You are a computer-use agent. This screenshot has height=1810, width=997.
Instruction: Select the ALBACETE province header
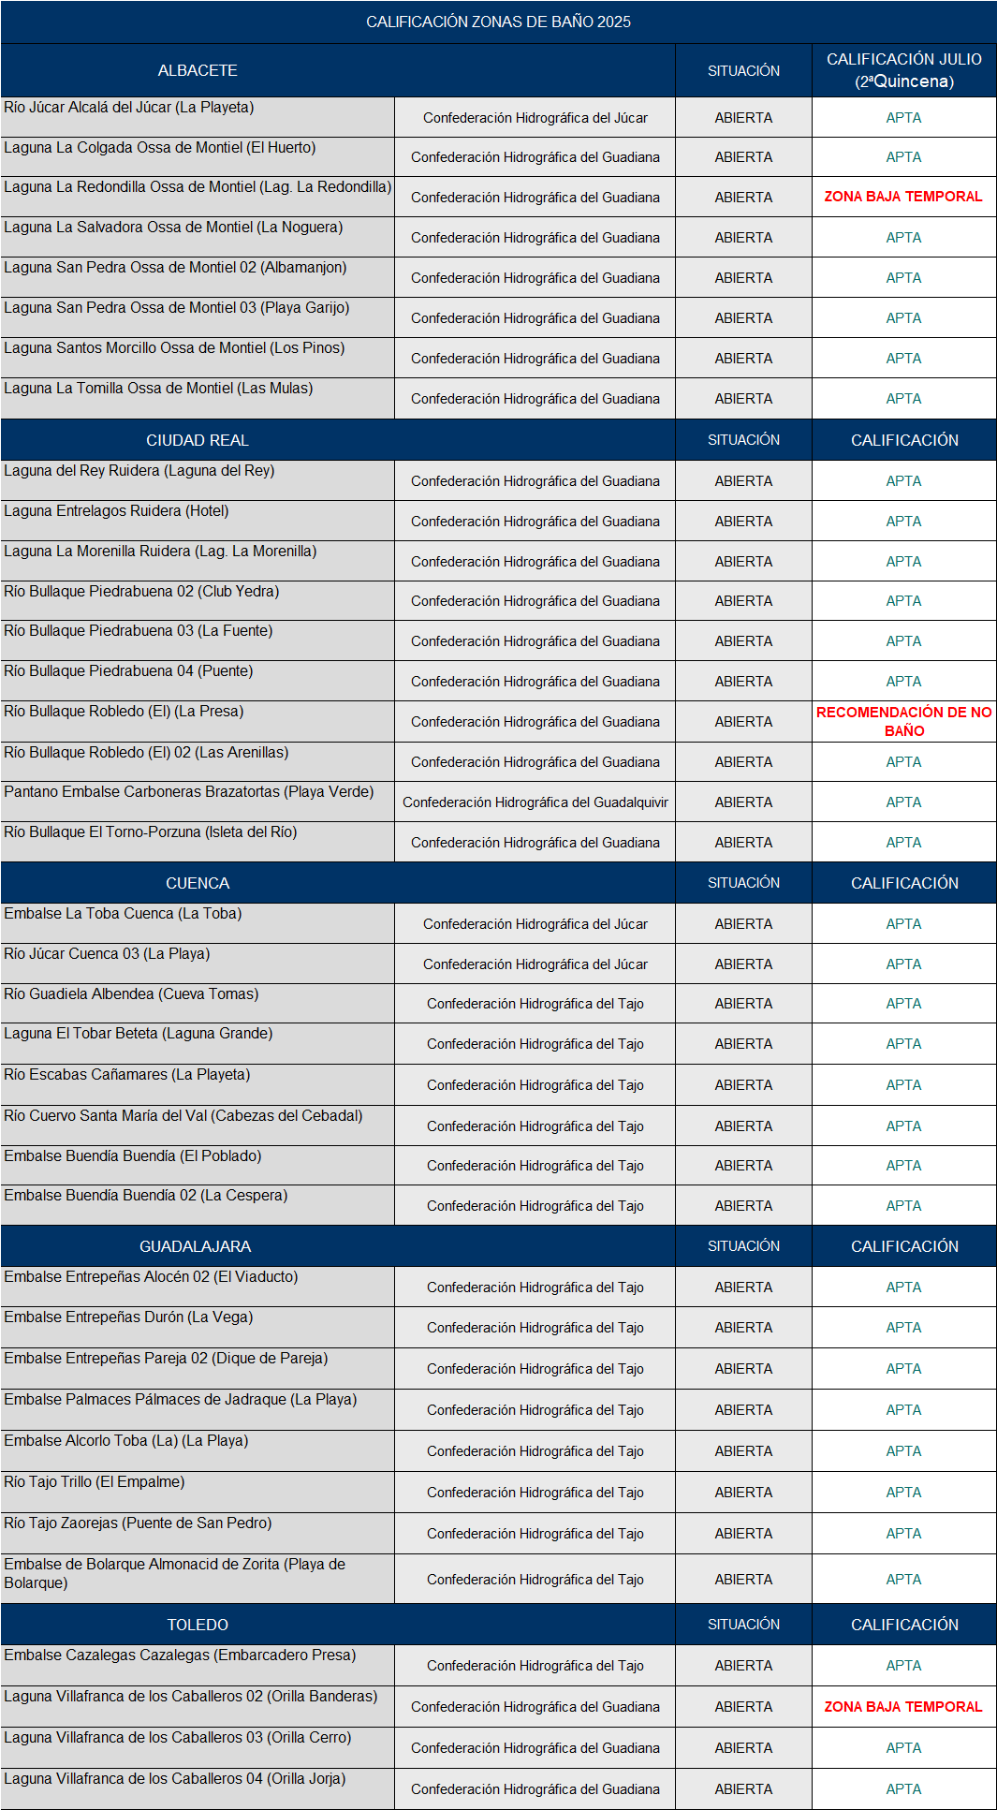[198, 70]
